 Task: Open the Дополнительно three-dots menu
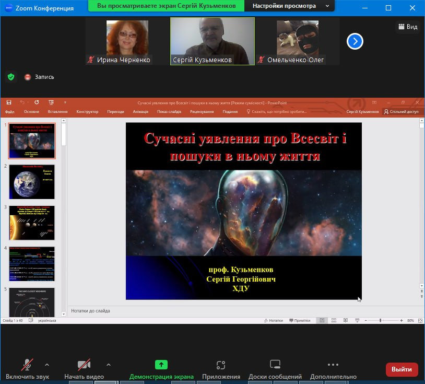coord(333,365)
